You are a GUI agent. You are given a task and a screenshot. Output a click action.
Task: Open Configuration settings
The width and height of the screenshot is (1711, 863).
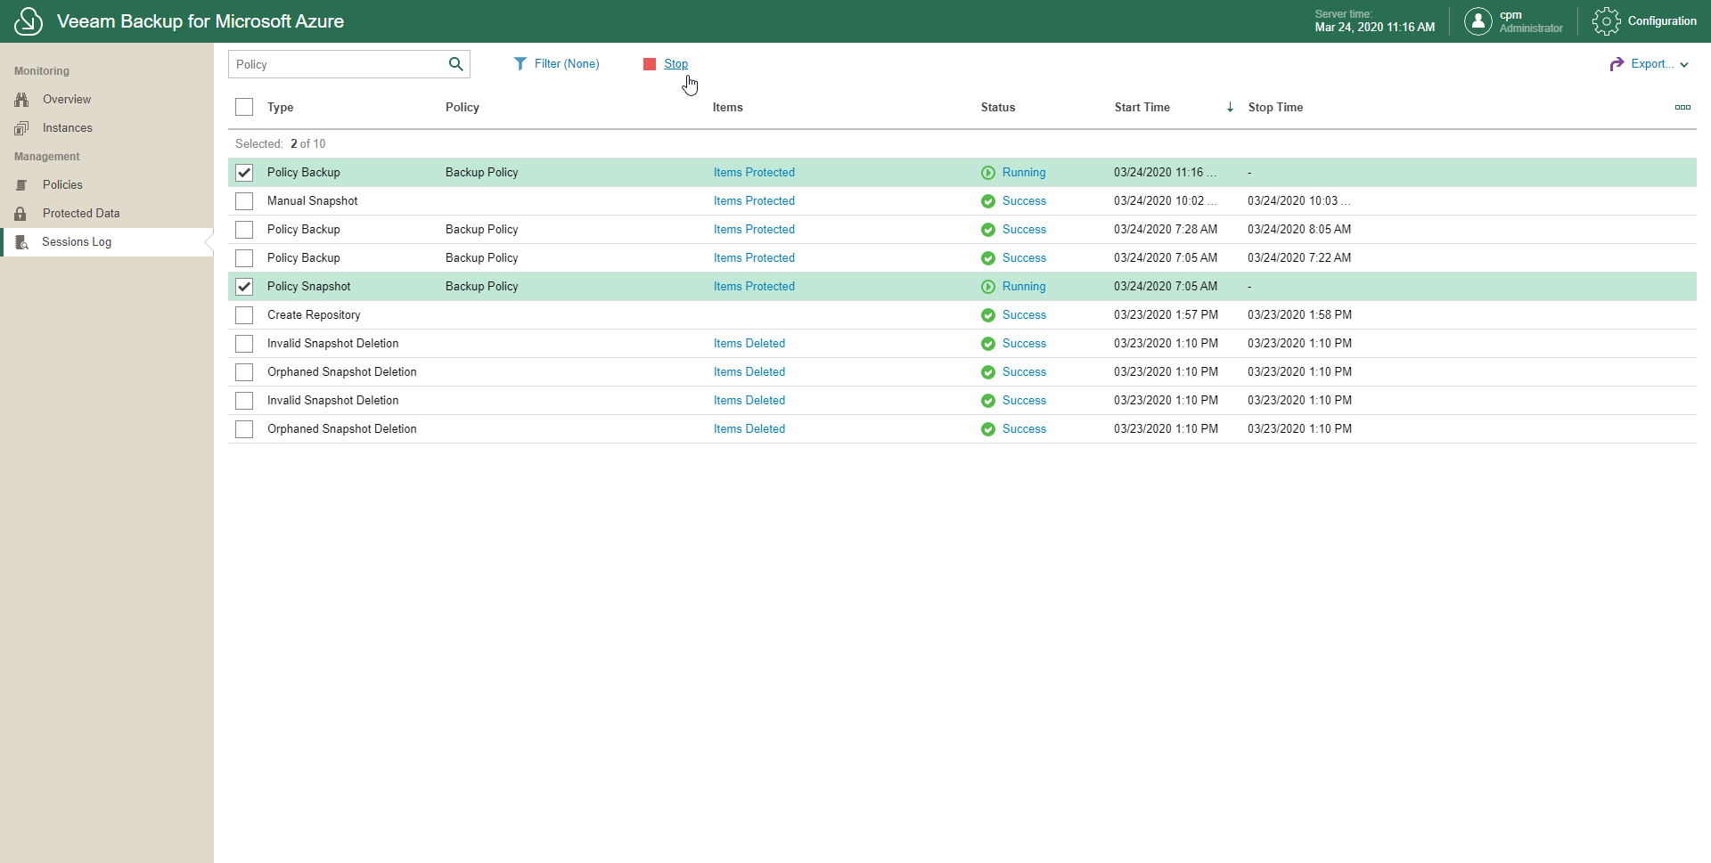pos(1662,21)
